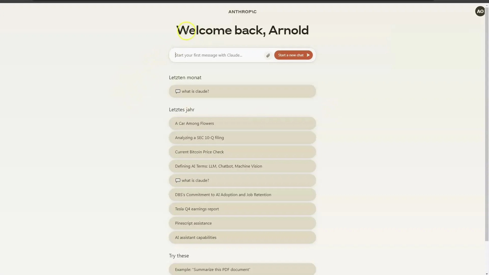Select 'Current Bitcoin Price Check' conversation

tap(242, 152)
